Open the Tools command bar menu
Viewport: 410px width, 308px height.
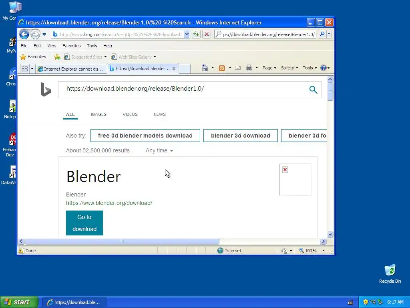310,68
